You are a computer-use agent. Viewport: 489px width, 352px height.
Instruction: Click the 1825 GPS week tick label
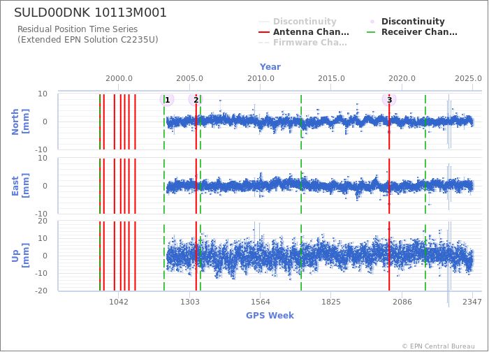tap(331, 302)
